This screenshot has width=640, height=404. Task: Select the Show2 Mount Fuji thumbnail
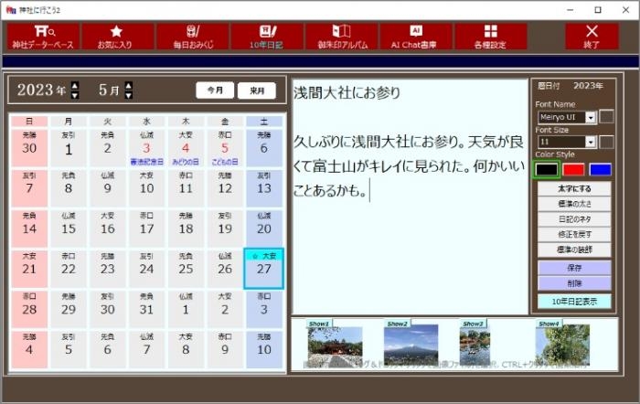(x=410, y=346)
